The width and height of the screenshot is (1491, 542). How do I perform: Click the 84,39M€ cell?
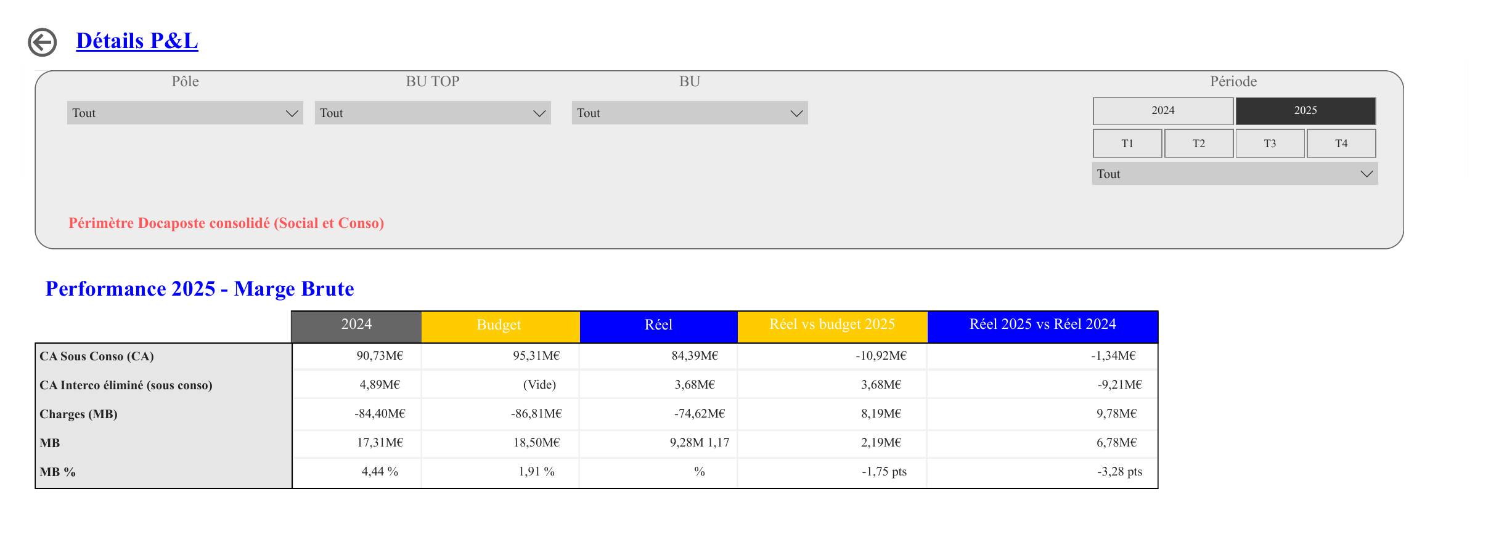[x=658, y=356]
